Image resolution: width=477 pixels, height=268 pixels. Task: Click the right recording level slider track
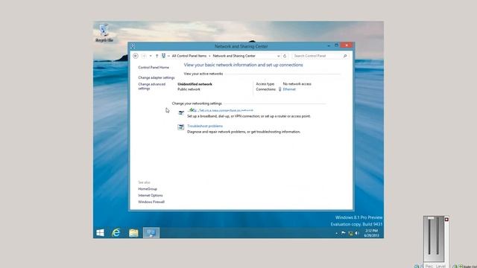(437, 236)
